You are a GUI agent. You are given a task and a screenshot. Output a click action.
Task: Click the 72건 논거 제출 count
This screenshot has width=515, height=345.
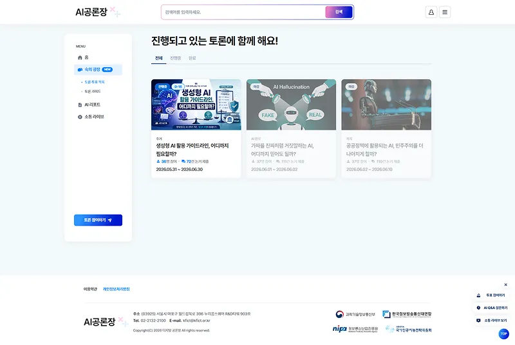[x=198, y=161]
